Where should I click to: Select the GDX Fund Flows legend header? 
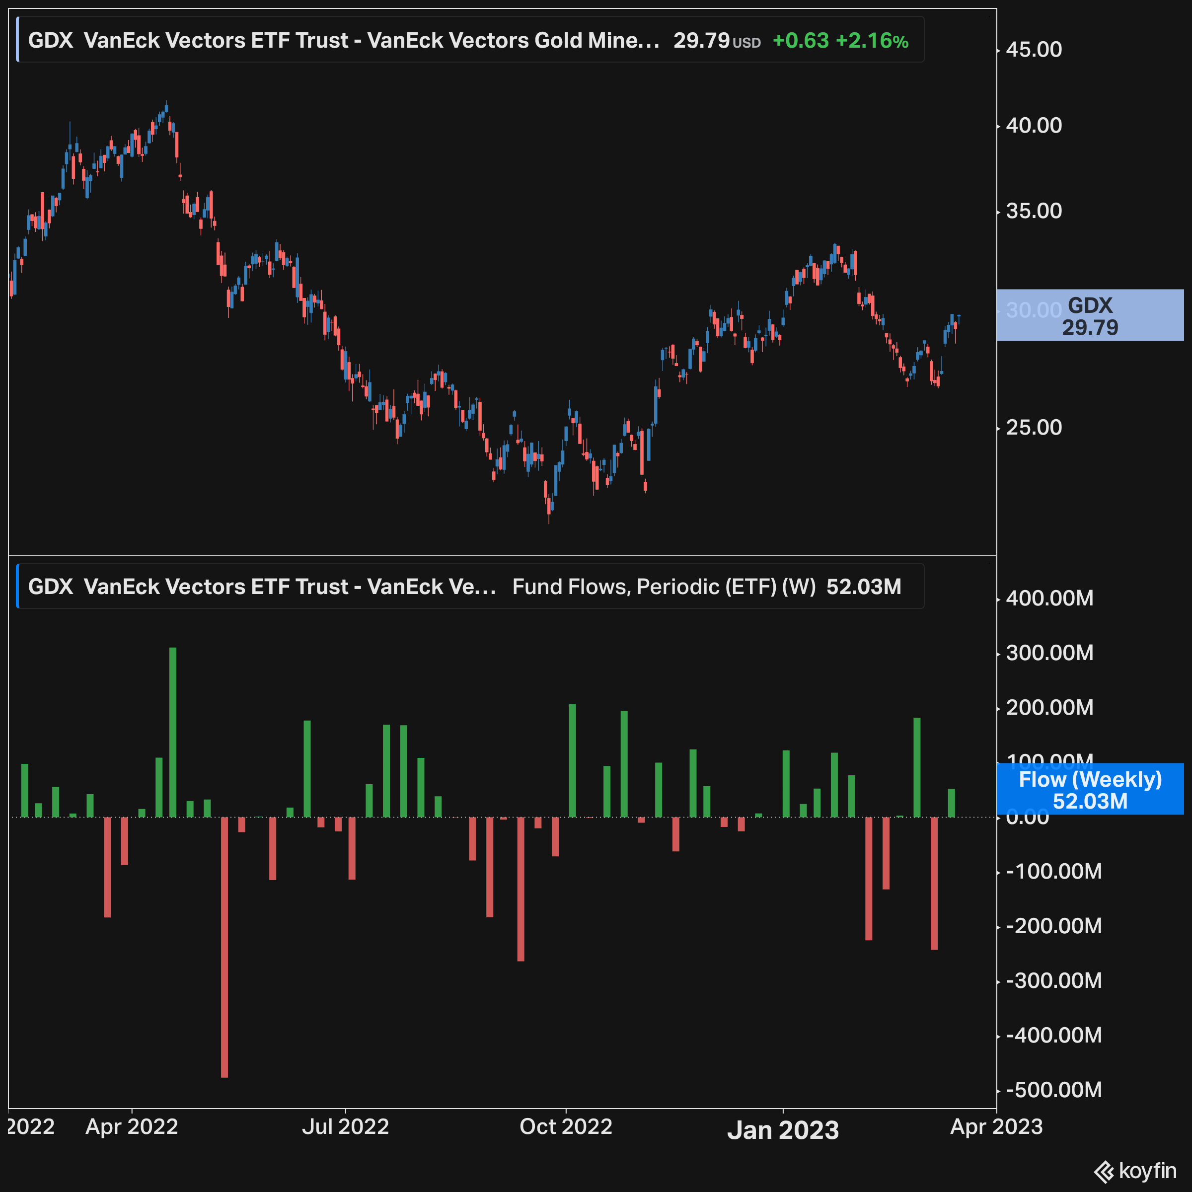pyautogui.click(x=470, y=586)
